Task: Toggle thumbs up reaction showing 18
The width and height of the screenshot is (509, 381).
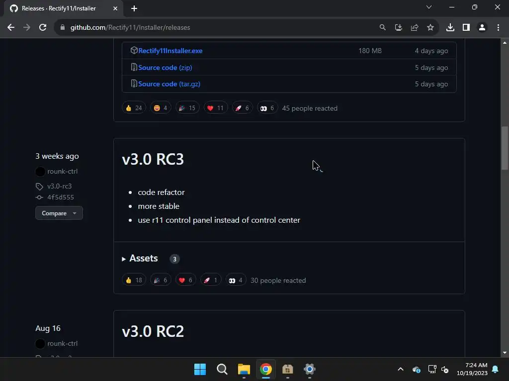Action: point(134,280)
